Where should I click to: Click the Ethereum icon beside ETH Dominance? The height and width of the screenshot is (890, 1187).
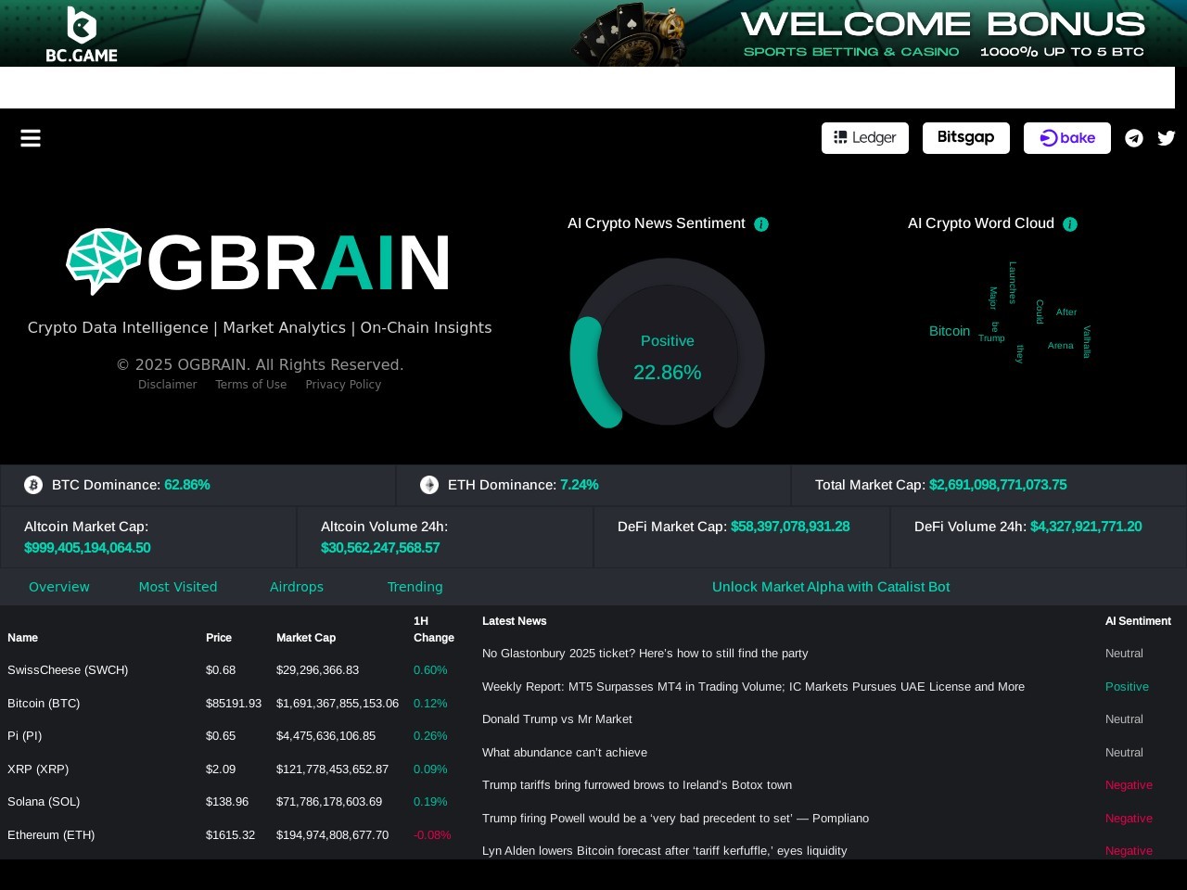point(429,485)
